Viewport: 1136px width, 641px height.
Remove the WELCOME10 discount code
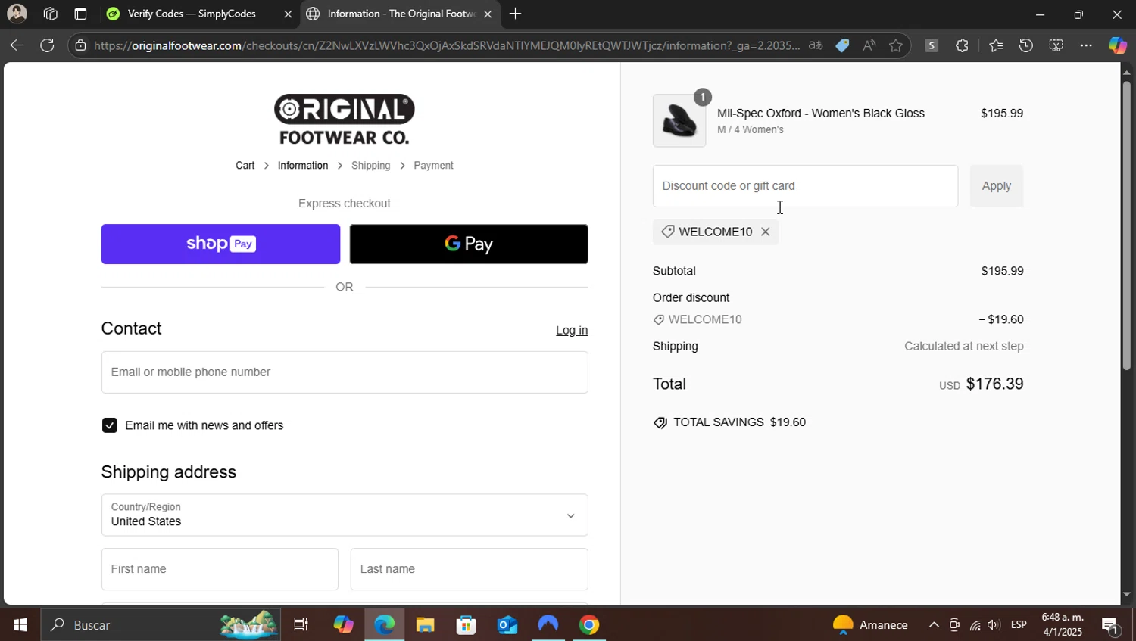click(765, 232)
